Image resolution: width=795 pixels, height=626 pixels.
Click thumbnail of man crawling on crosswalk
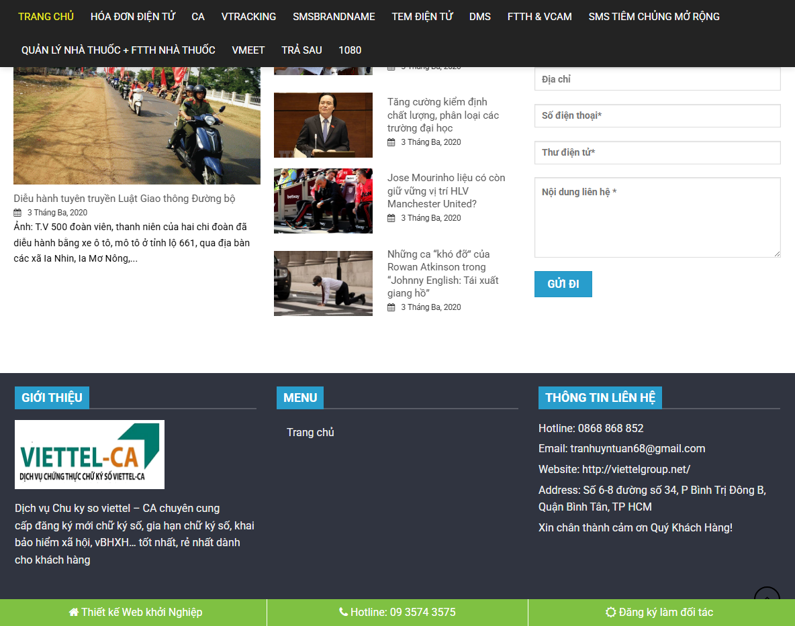click(323, 283)
